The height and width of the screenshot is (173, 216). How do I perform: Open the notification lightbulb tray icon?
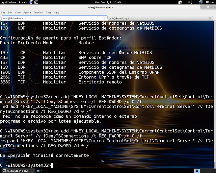(x=180, y=2)
